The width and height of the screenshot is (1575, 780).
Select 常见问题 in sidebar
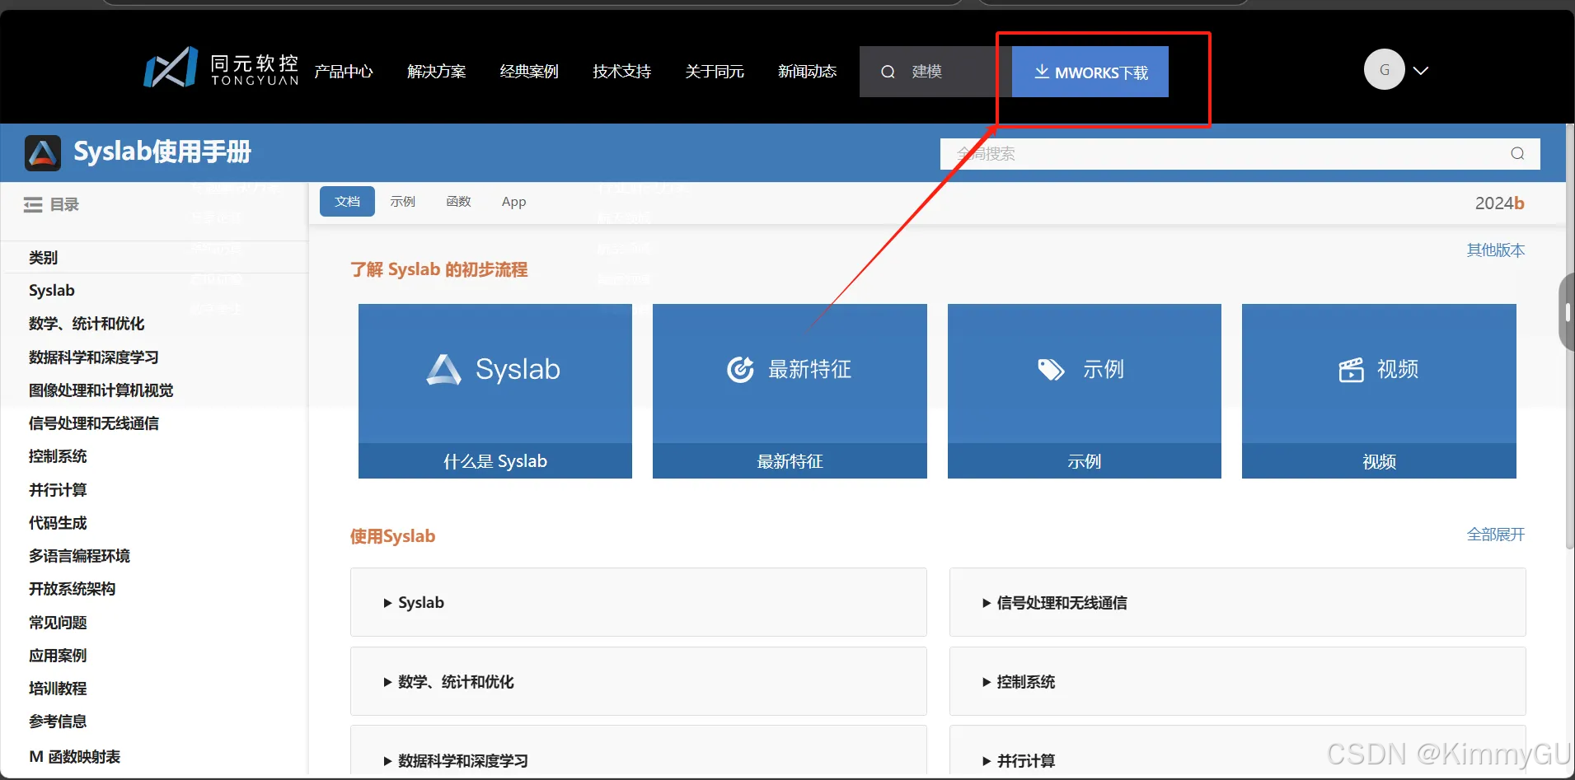coord(58,623)
